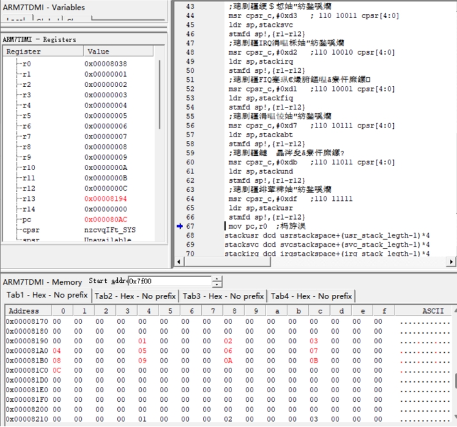The width and height of the screenshot is (457, 427).
Task: Click the code pane right scroll arrow
Action: [x=451, y=261]
